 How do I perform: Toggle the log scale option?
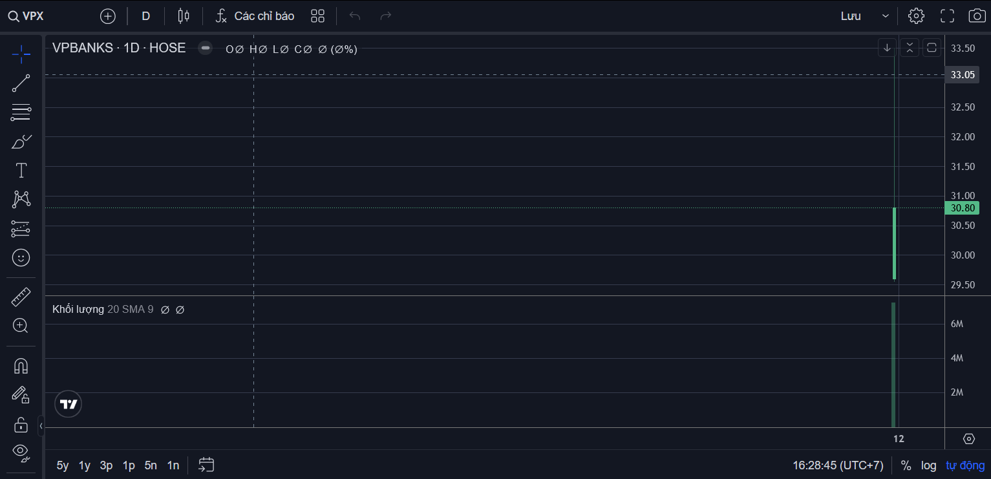tap(928, 465)
